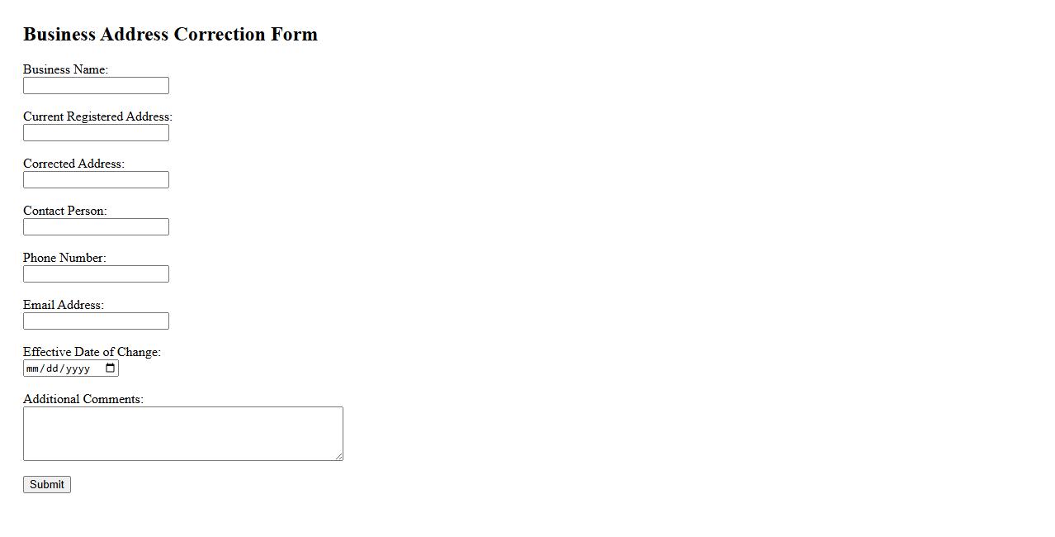Select the year segment of the date field
Viewport: 1055px width, 537px height.
(78, 368)
